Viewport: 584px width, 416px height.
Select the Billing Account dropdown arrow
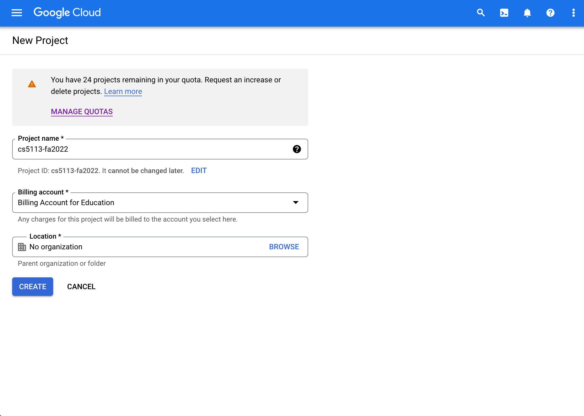296,202
